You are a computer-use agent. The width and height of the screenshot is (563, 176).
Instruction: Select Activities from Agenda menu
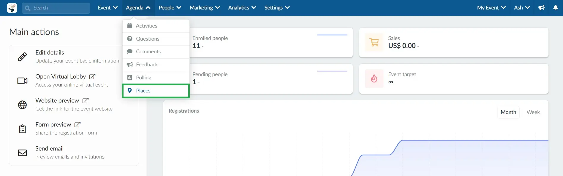[x=156, y=26]
